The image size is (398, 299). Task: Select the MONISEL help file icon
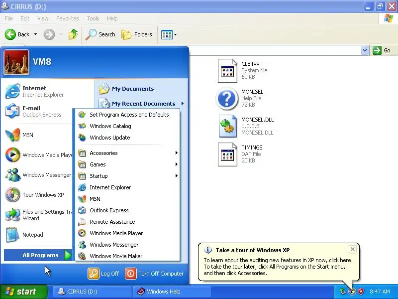pos(227,98)
